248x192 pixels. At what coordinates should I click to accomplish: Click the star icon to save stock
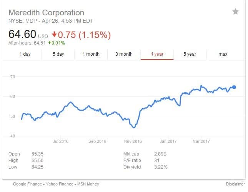click(x=235, y=12)
